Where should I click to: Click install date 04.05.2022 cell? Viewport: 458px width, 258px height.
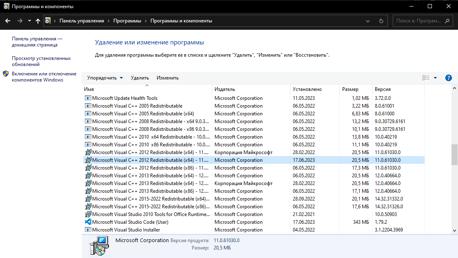click(x=304, y=230)
